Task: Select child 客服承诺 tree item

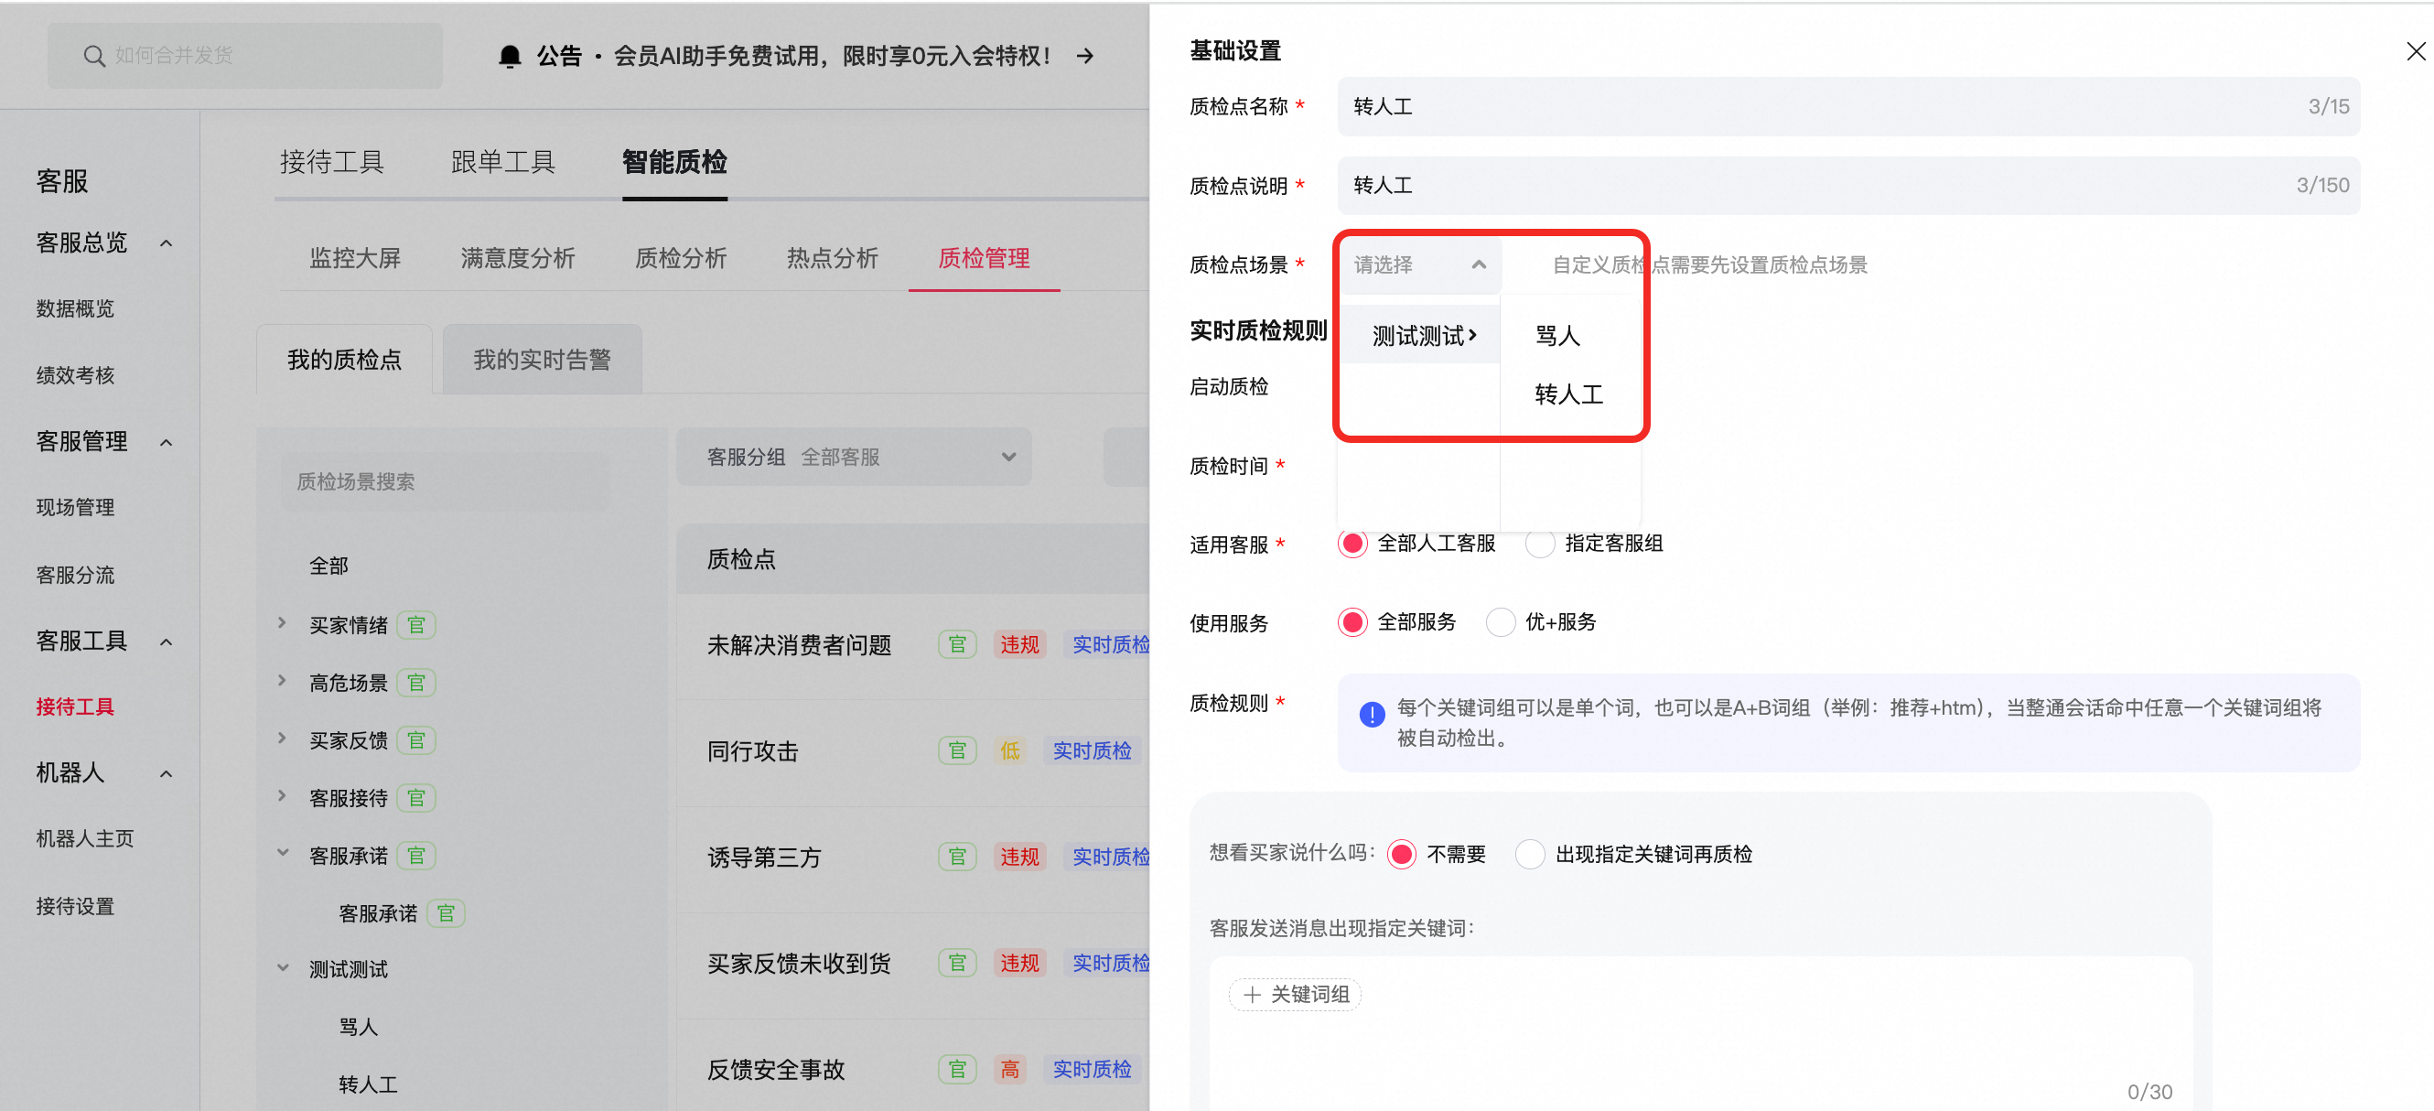Action: pos(378,913)
